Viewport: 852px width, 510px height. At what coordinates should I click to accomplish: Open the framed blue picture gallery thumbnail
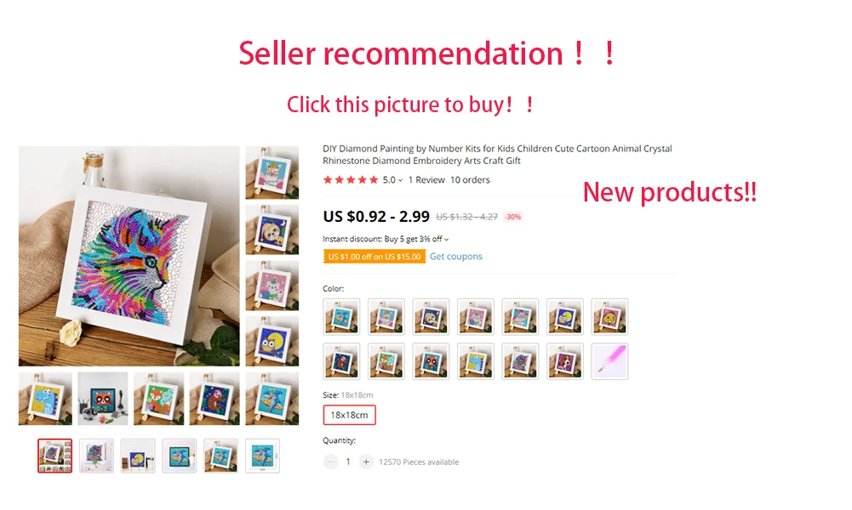(x=180, y=456)
